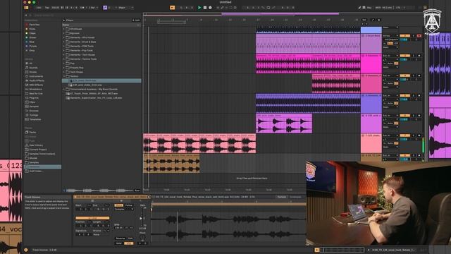Select the Green collection
This screenshot has height=254, width=451.
pyautogui.click(x=32, y=37)
